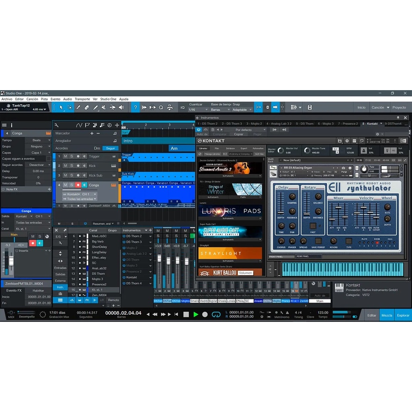
Task: Open the Transporte menu
Action: tap(82, 99)
